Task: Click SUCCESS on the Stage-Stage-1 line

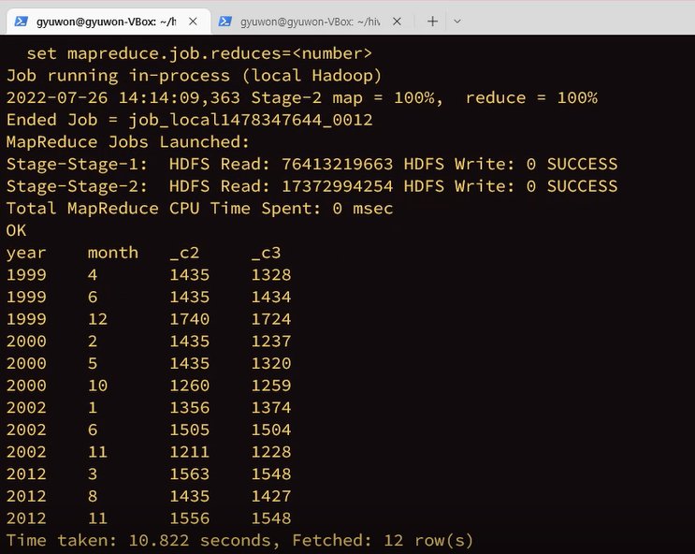Action: point(582,165)
